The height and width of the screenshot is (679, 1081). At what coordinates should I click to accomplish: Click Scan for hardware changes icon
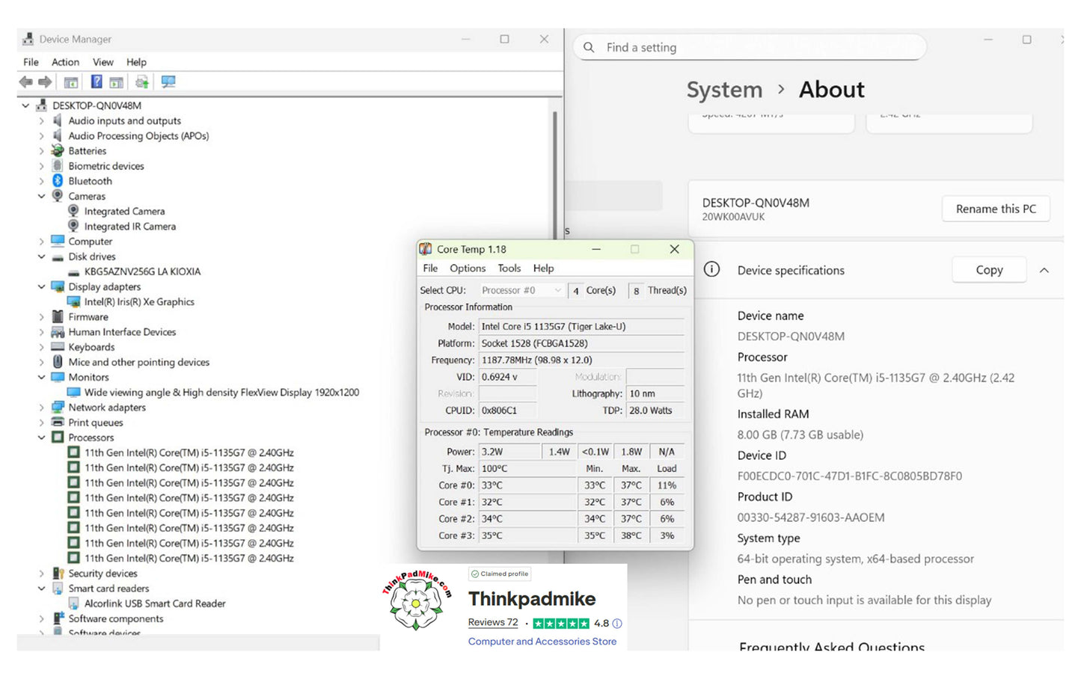tap(168, 82)
